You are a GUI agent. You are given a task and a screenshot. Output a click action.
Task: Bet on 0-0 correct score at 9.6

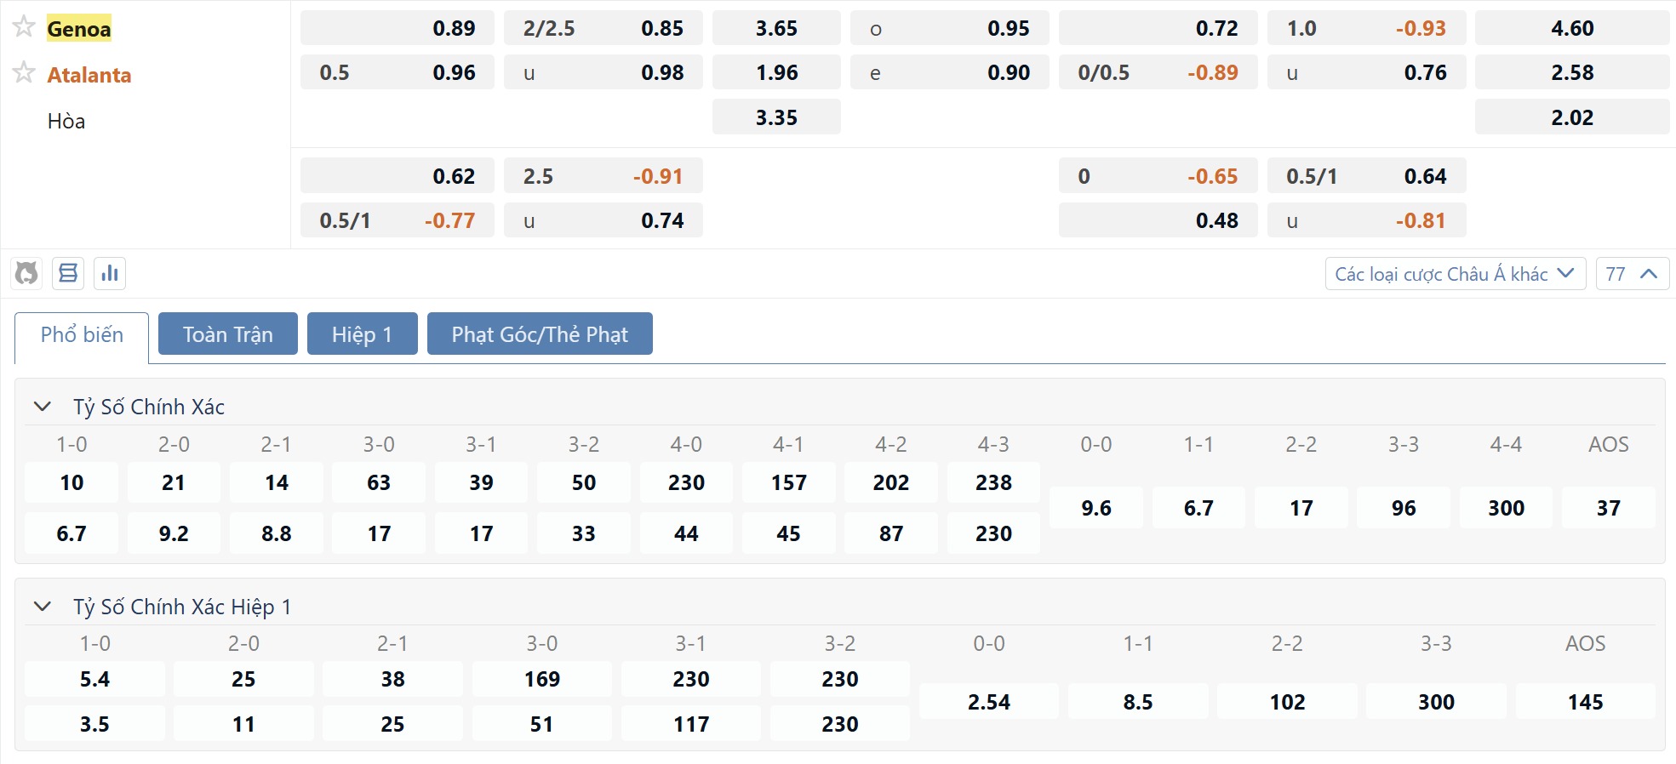coord(1095,508)
